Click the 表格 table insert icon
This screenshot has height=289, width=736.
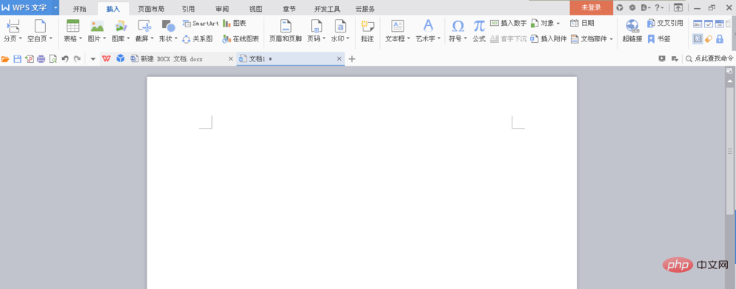pyautogui.click(x=73, y=26)
